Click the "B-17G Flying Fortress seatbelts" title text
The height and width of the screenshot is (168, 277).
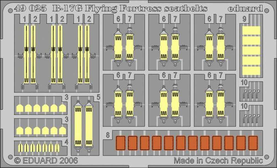click(x=130, y=8)
